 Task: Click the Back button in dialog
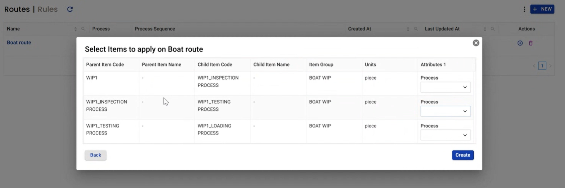[95, 155]
